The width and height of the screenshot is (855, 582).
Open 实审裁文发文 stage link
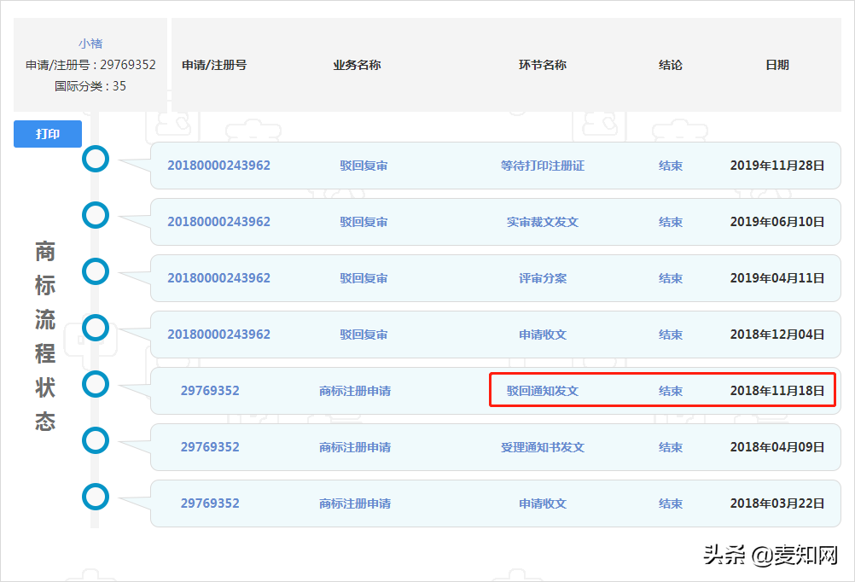pyautogui.click(x=542, y=222)
